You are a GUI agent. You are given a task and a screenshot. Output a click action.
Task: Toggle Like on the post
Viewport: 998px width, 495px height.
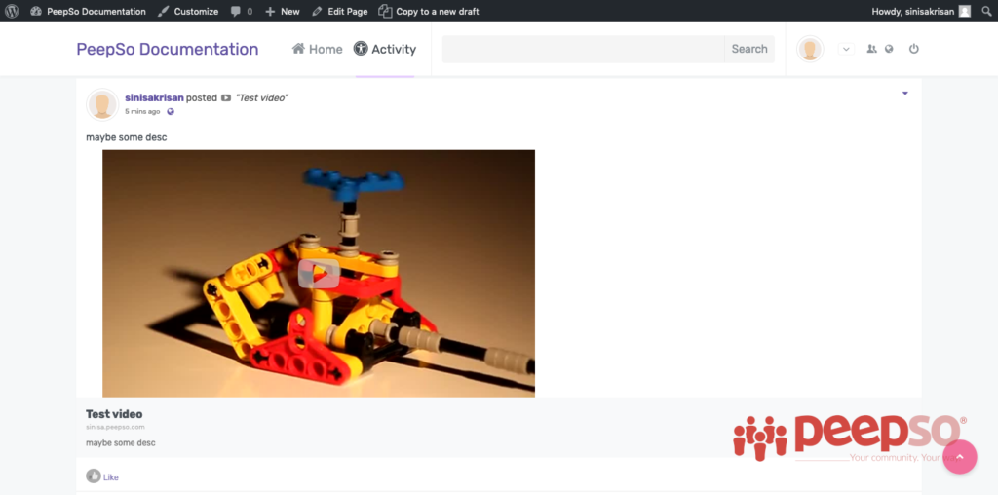(102, 476)
